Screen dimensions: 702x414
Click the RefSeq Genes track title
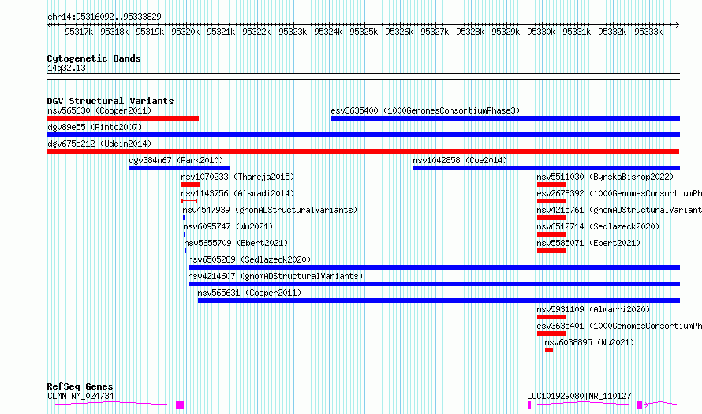click(x=80, y=386)
